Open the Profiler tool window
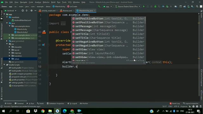Screen dimensions: 203x114 pos(84,104)
